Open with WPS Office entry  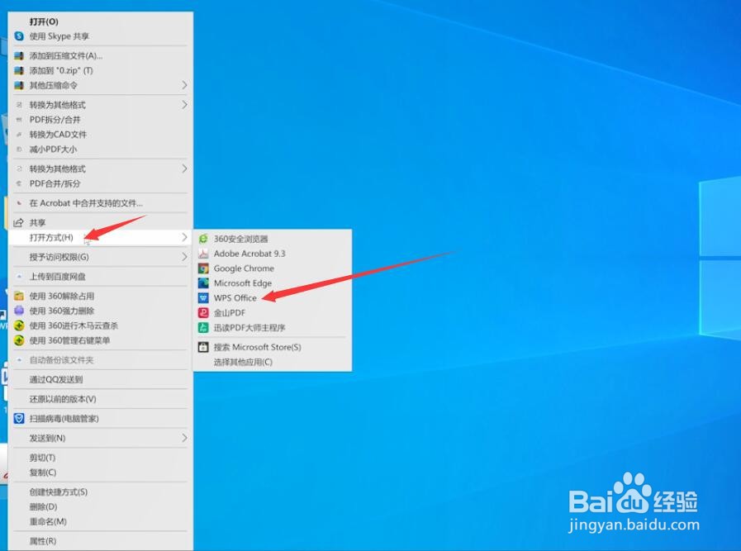click(273, 297)
